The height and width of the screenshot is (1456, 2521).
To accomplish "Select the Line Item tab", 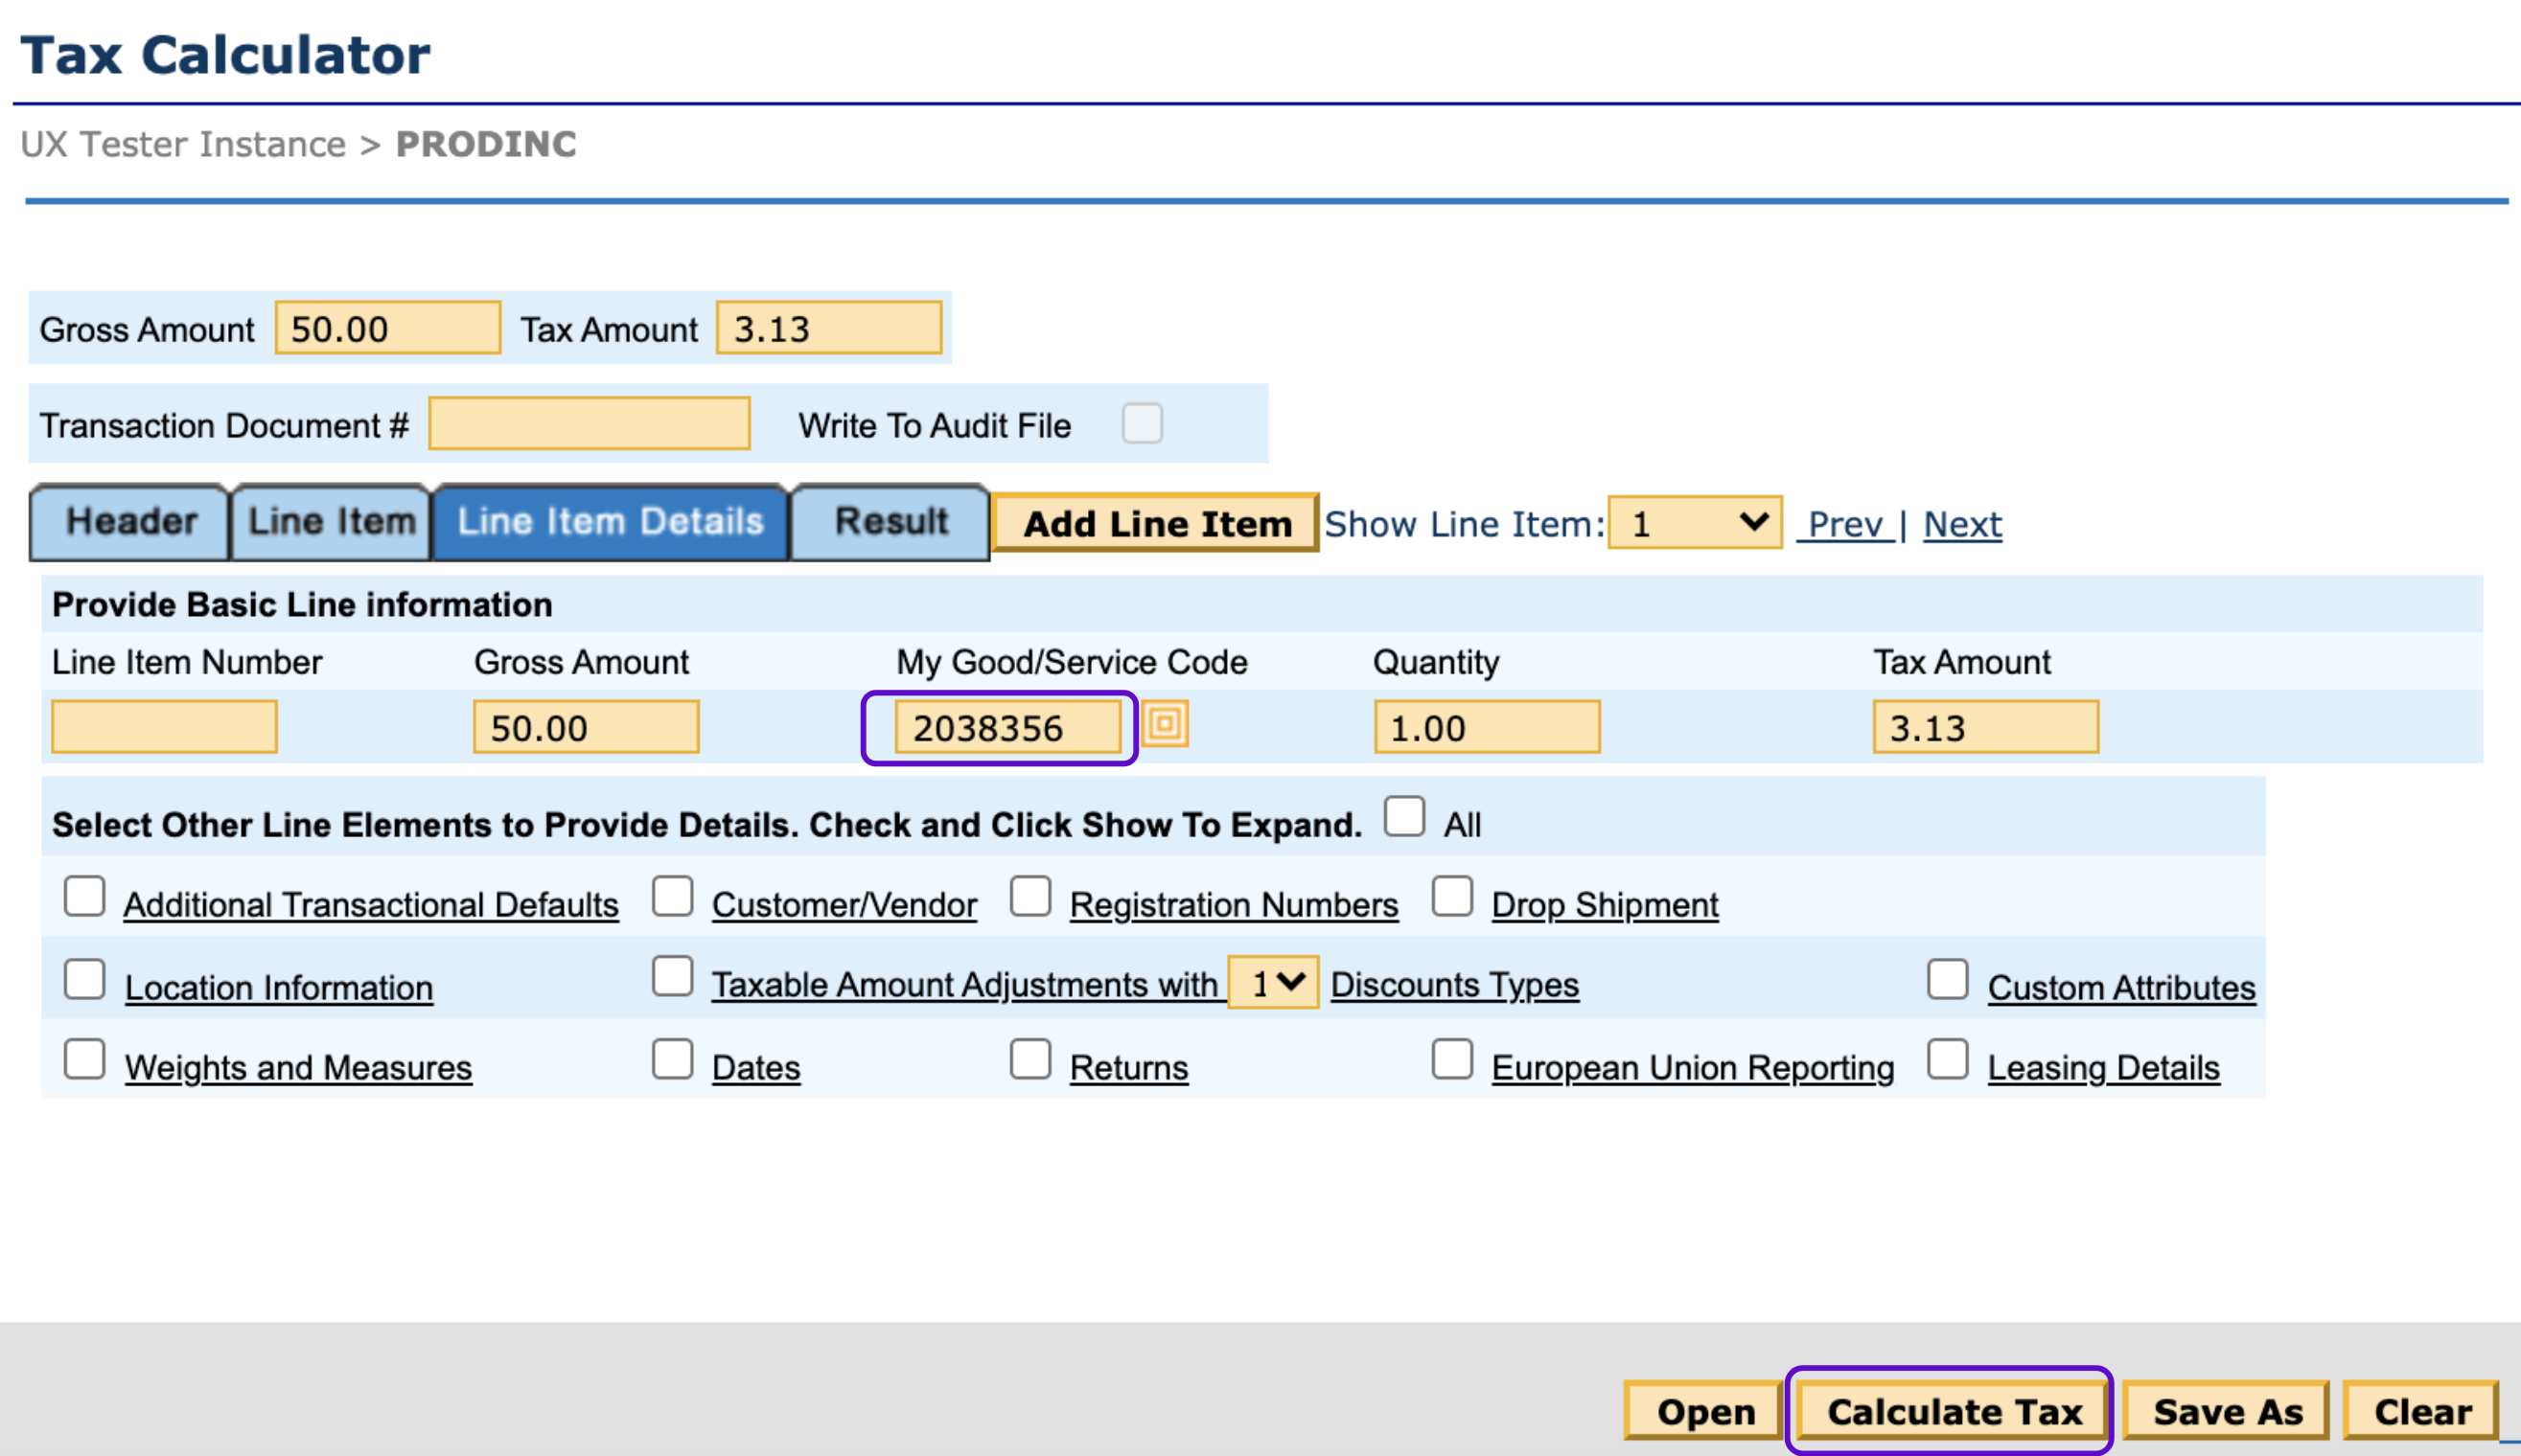I will [331, 522].
